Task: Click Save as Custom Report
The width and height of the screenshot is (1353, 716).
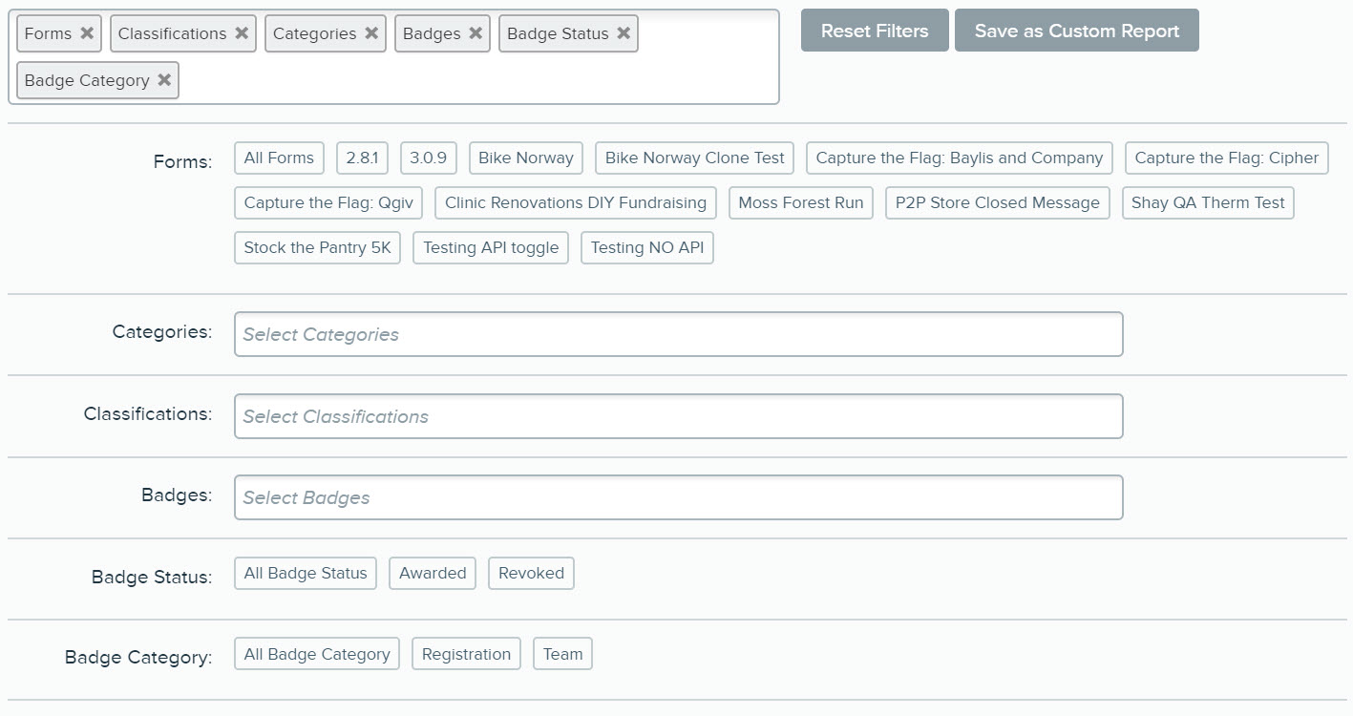Action: pyautogui.click(x=1077, y=31)
